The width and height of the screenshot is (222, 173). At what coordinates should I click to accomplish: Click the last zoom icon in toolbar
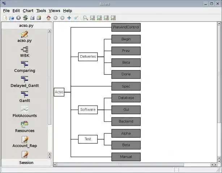coord(113,18)
